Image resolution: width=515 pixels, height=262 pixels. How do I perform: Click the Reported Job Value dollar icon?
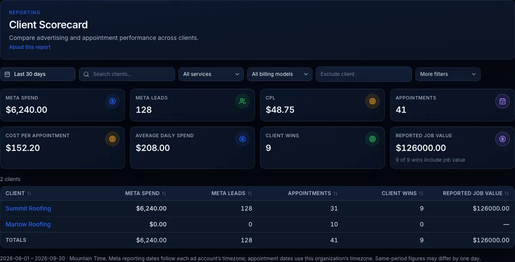pos(503,139)
